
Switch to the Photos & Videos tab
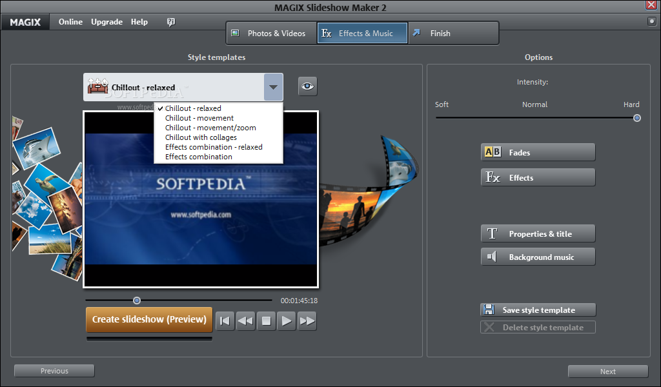pyautogui.click(x=272, y=34)
